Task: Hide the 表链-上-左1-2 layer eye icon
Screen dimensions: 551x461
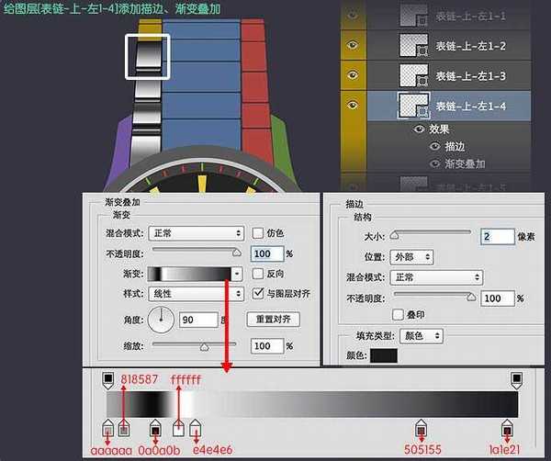Action: tap(354, 46)
